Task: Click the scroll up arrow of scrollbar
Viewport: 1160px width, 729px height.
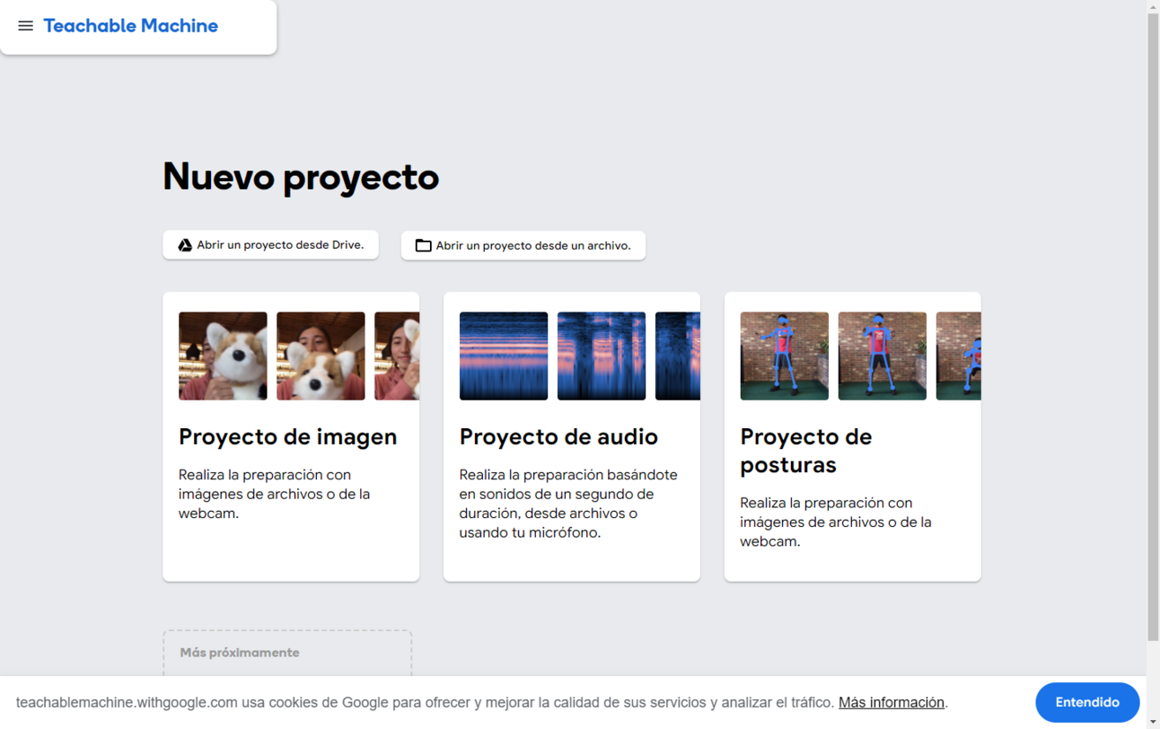Action: (x=1153, y=7)
